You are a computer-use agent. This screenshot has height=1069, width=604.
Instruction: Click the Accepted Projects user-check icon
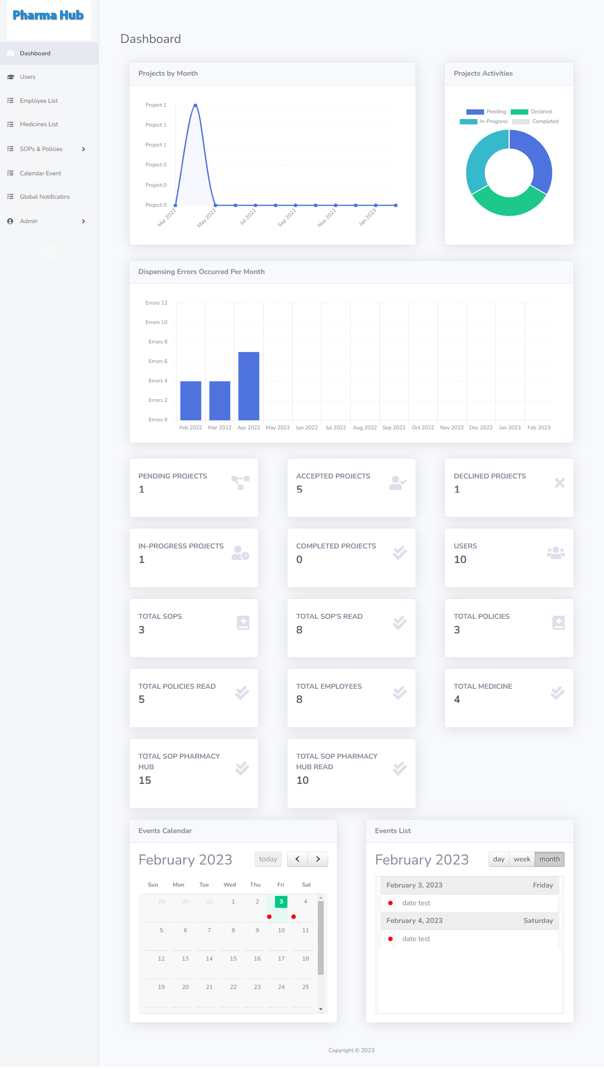[x=398, y=483]
